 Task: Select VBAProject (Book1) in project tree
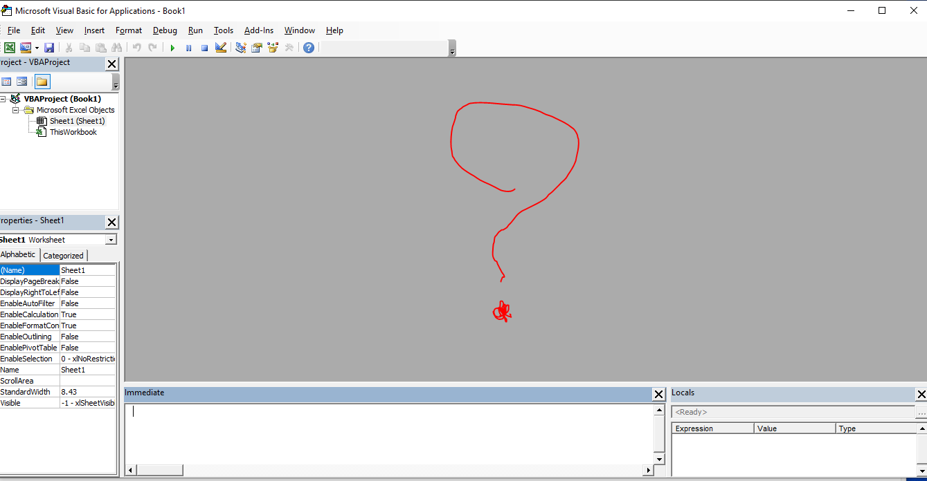click(62, 99)
